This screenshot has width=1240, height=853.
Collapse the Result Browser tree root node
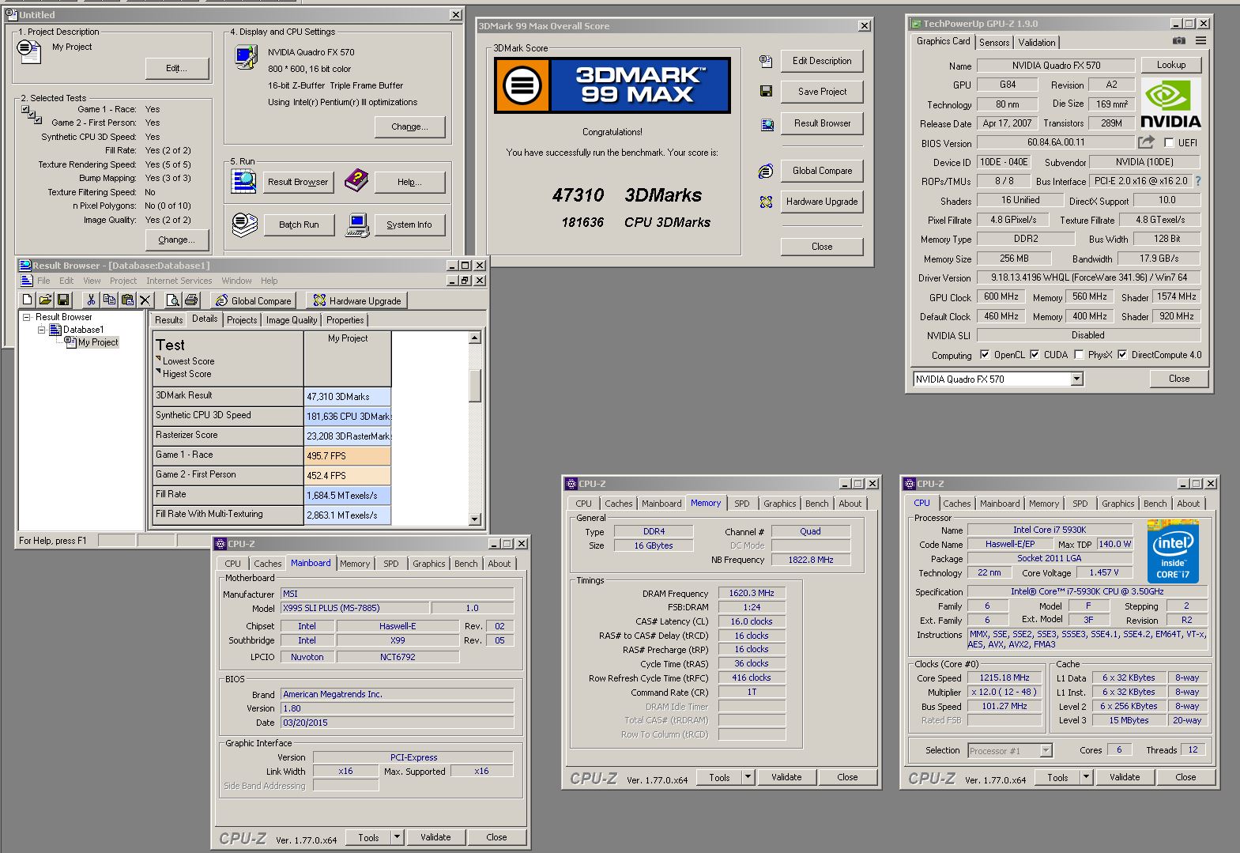tap(26, 317)
